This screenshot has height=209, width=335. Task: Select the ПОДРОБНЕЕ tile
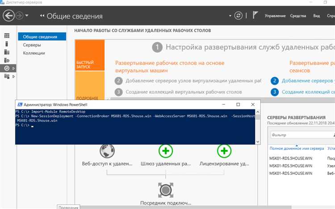(x=90, y=85)
